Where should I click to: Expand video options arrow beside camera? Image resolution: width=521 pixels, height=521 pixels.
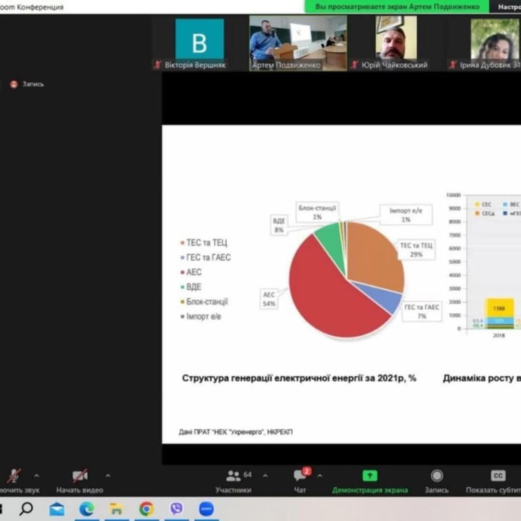point(108,476)
